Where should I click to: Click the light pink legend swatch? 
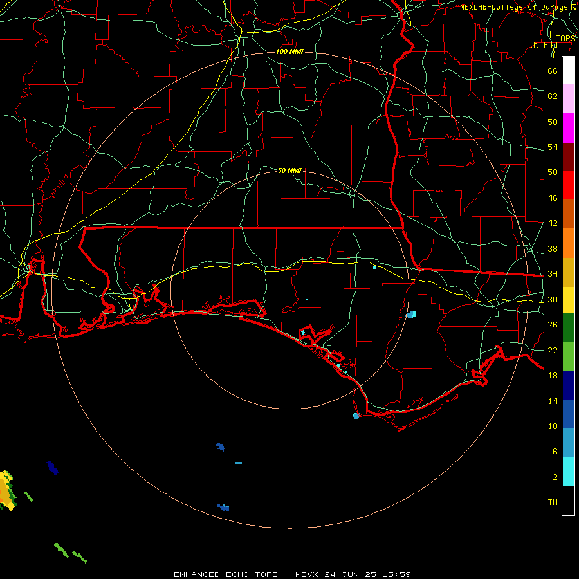[x=568, y=99]
